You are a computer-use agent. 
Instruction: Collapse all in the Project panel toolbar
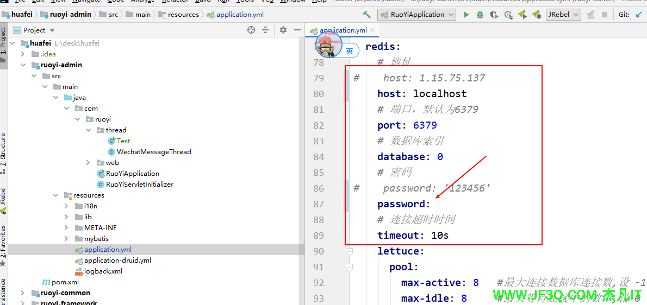pos(265,30)
